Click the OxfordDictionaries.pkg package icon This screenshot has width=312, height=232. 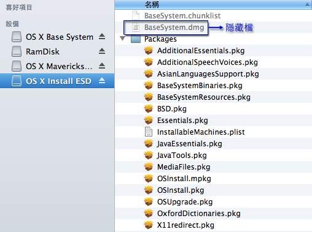pyautogui.click(x=149, y=213)
